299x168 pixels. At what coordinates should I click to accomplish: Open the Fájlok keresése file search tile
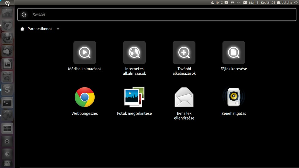(x=234, y=52)
